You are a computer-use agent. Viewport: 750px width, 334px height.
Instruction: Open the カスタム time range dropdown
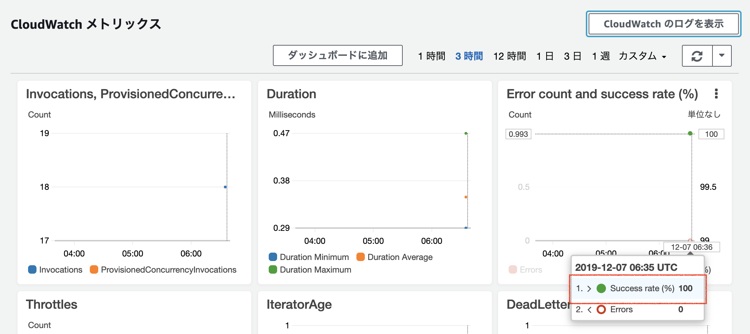click(x=642, y=56)
